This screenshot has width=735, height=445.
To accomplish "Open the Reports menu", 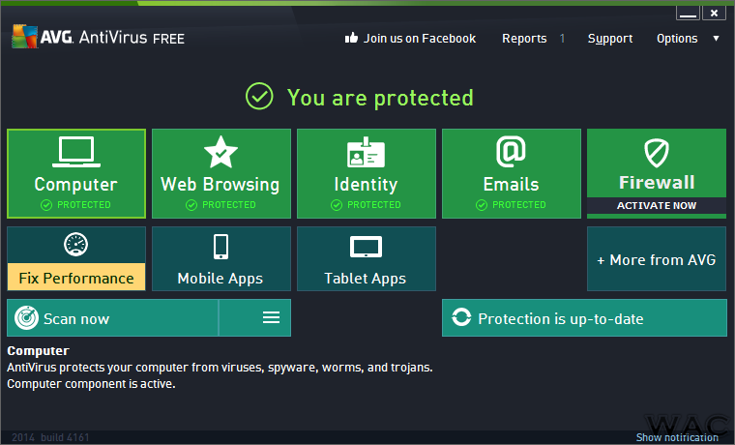I will (x=524, y=39).
